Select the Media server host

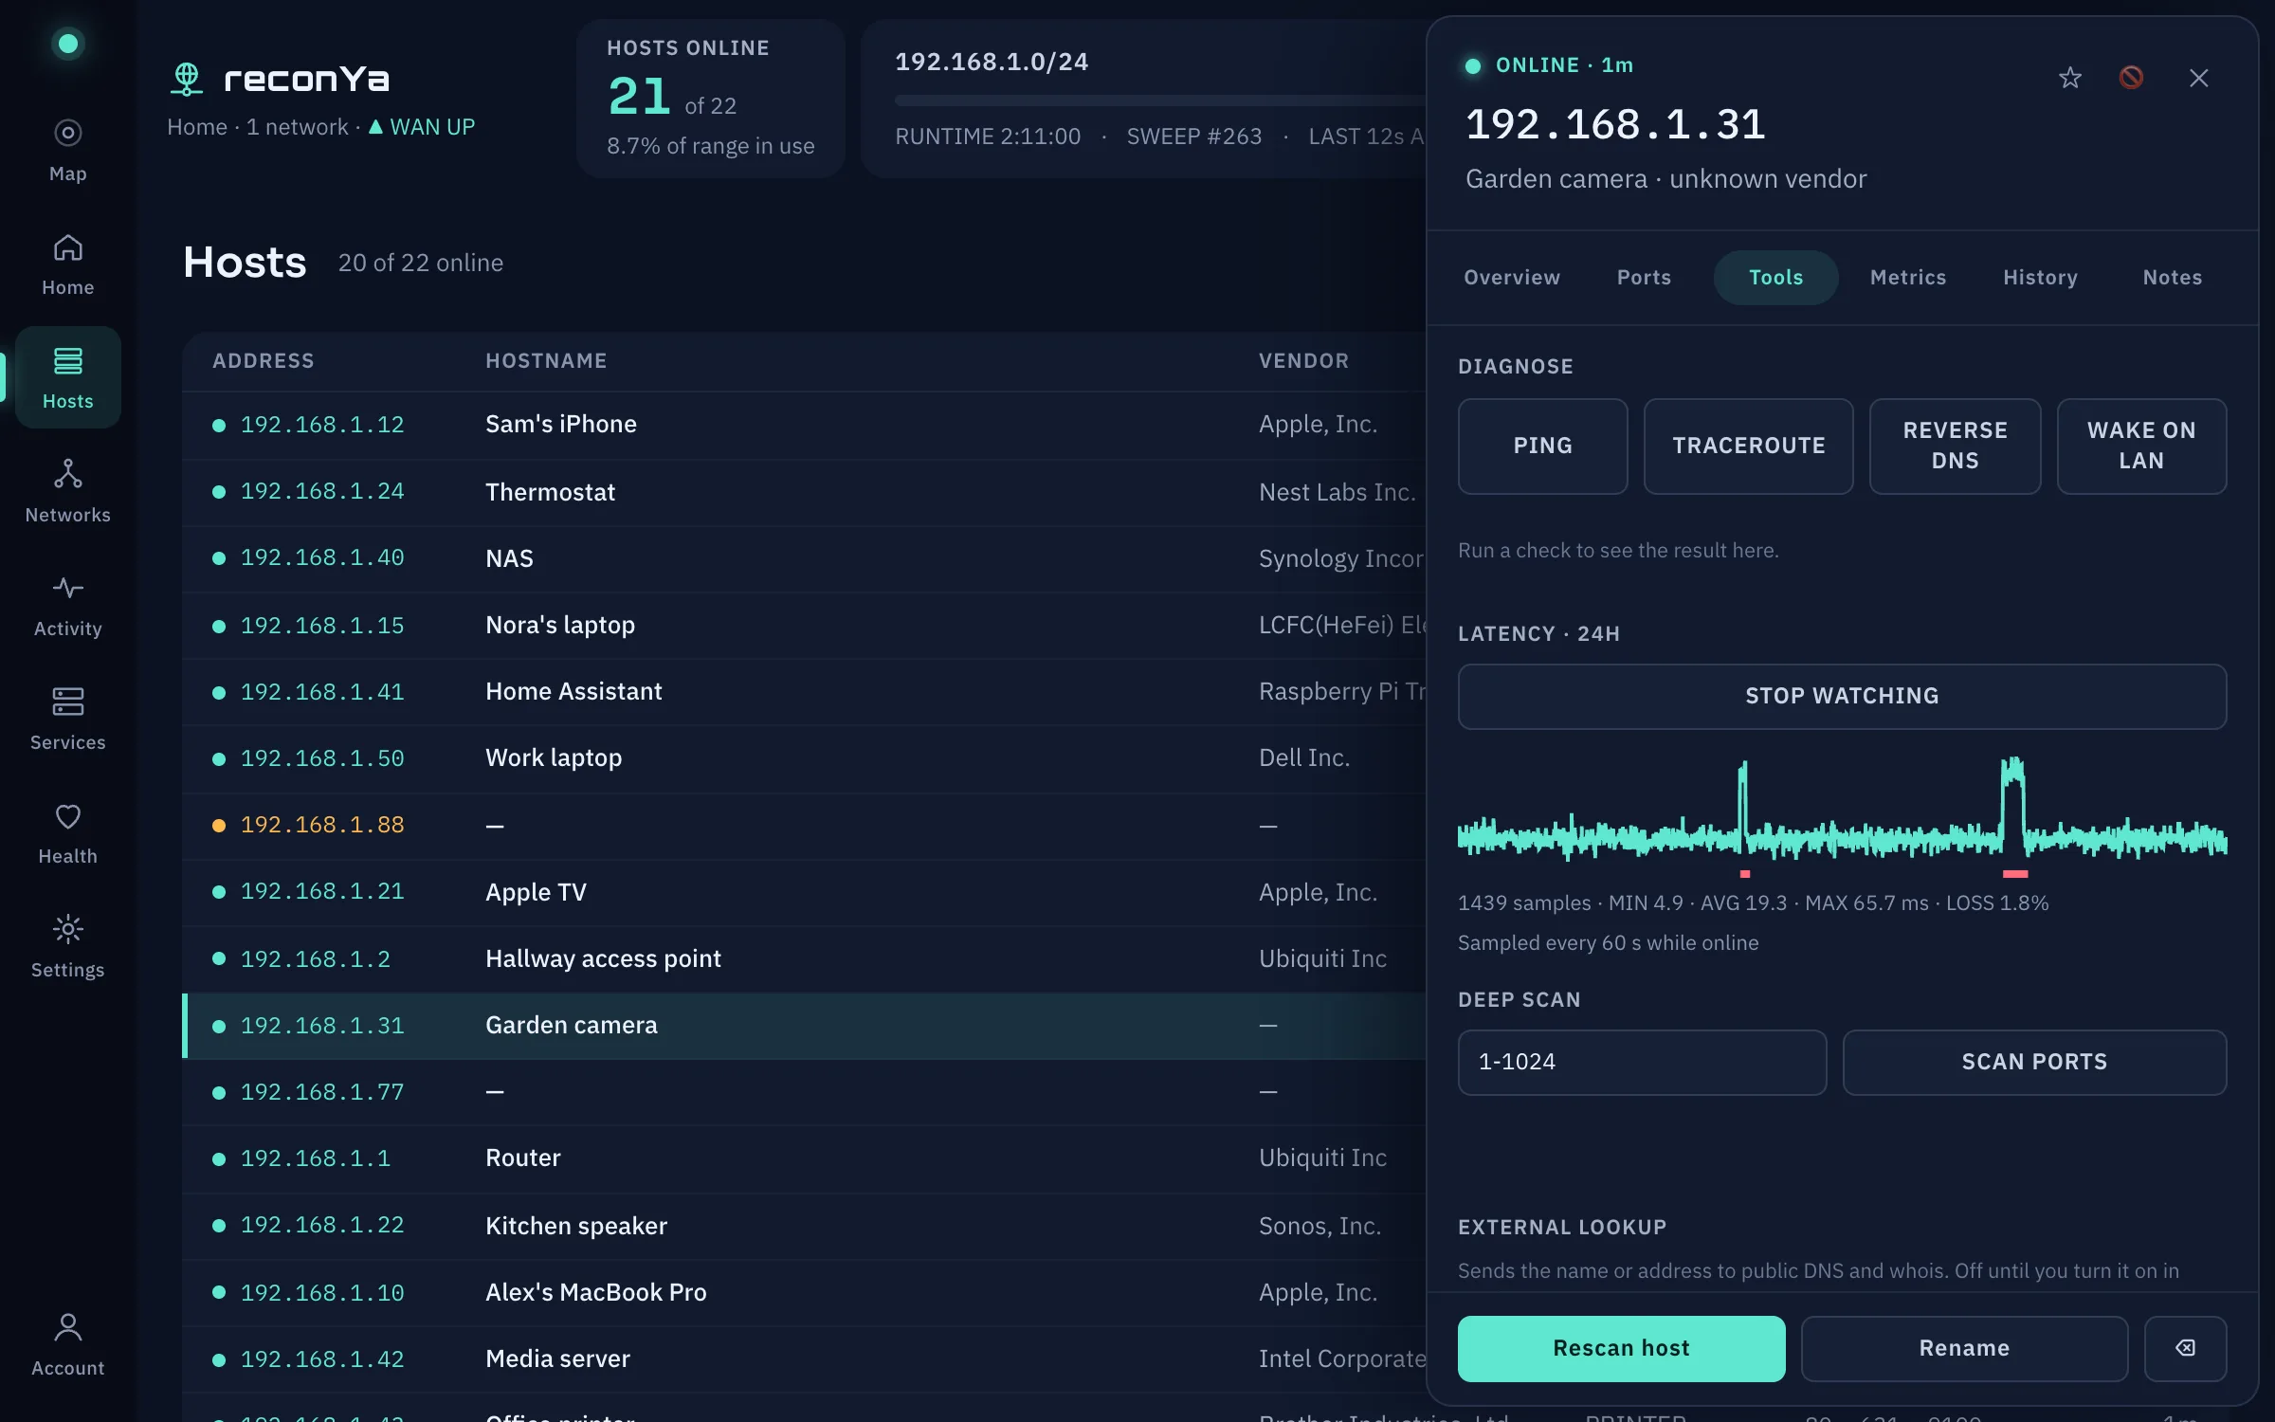point(804,1358)
